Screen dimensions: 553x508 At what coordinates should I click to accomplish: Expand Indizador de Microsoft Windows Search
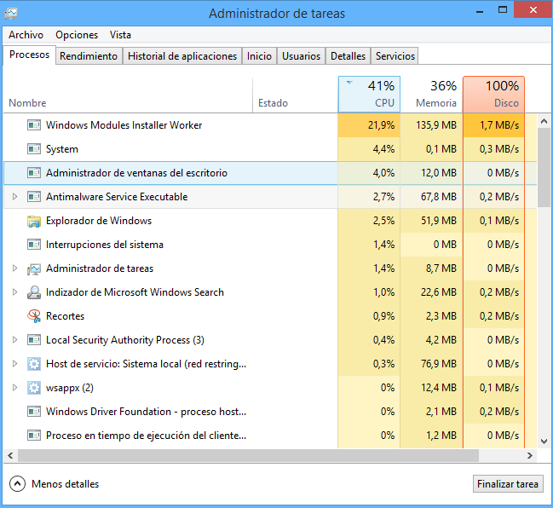[14, 292]
